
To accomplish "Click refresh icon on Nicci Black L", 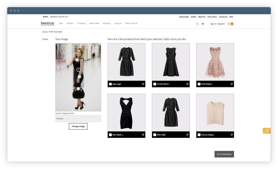I will click(143, 135).
